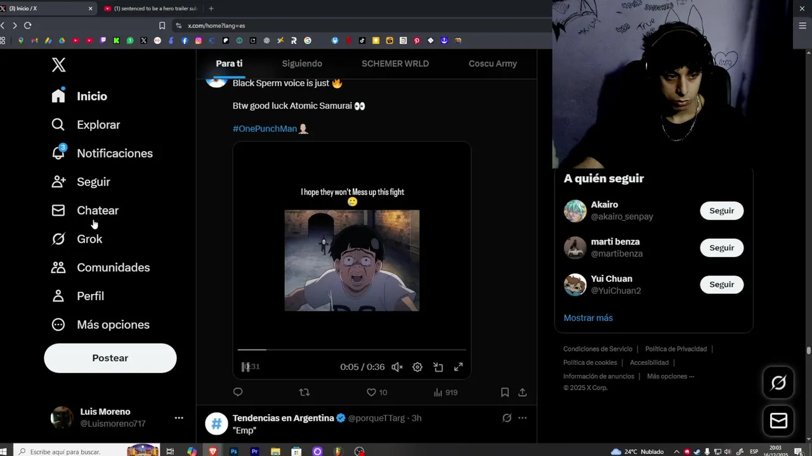The height and width of the screenshot is (456, 812).
Task: Seek on the video progress bar
Action: tap(352, 349)
